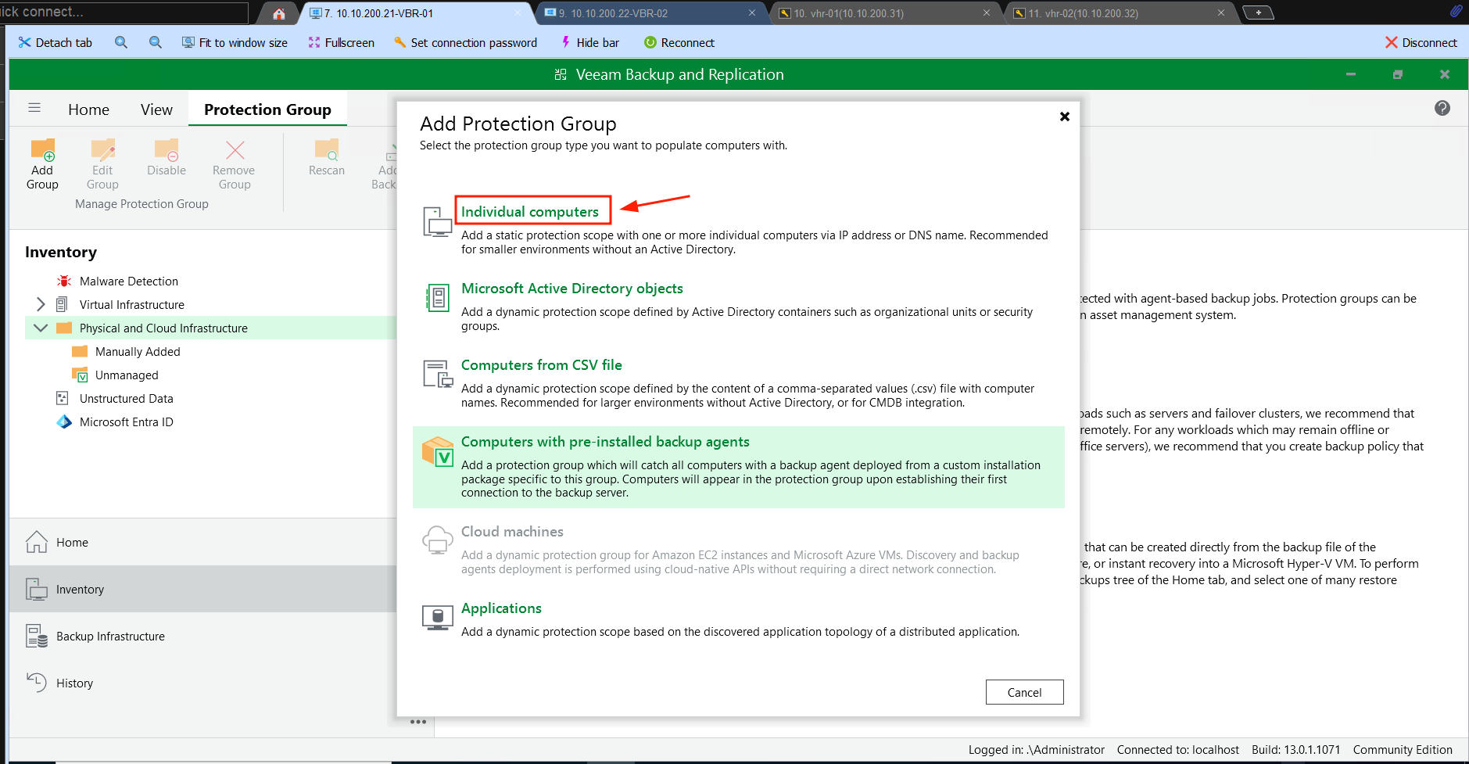Click the zoom out magnifier icon
Viewport: 1469px width, 764px height.
click(156, 42)
